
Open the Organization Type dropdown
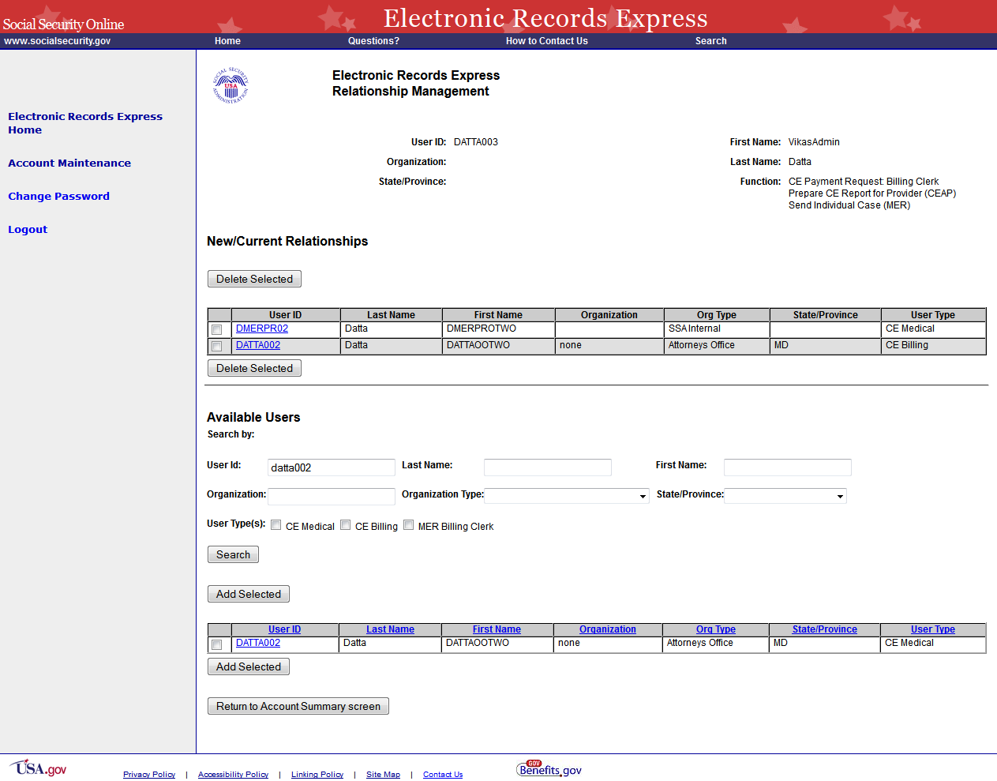tap(567, 496)
